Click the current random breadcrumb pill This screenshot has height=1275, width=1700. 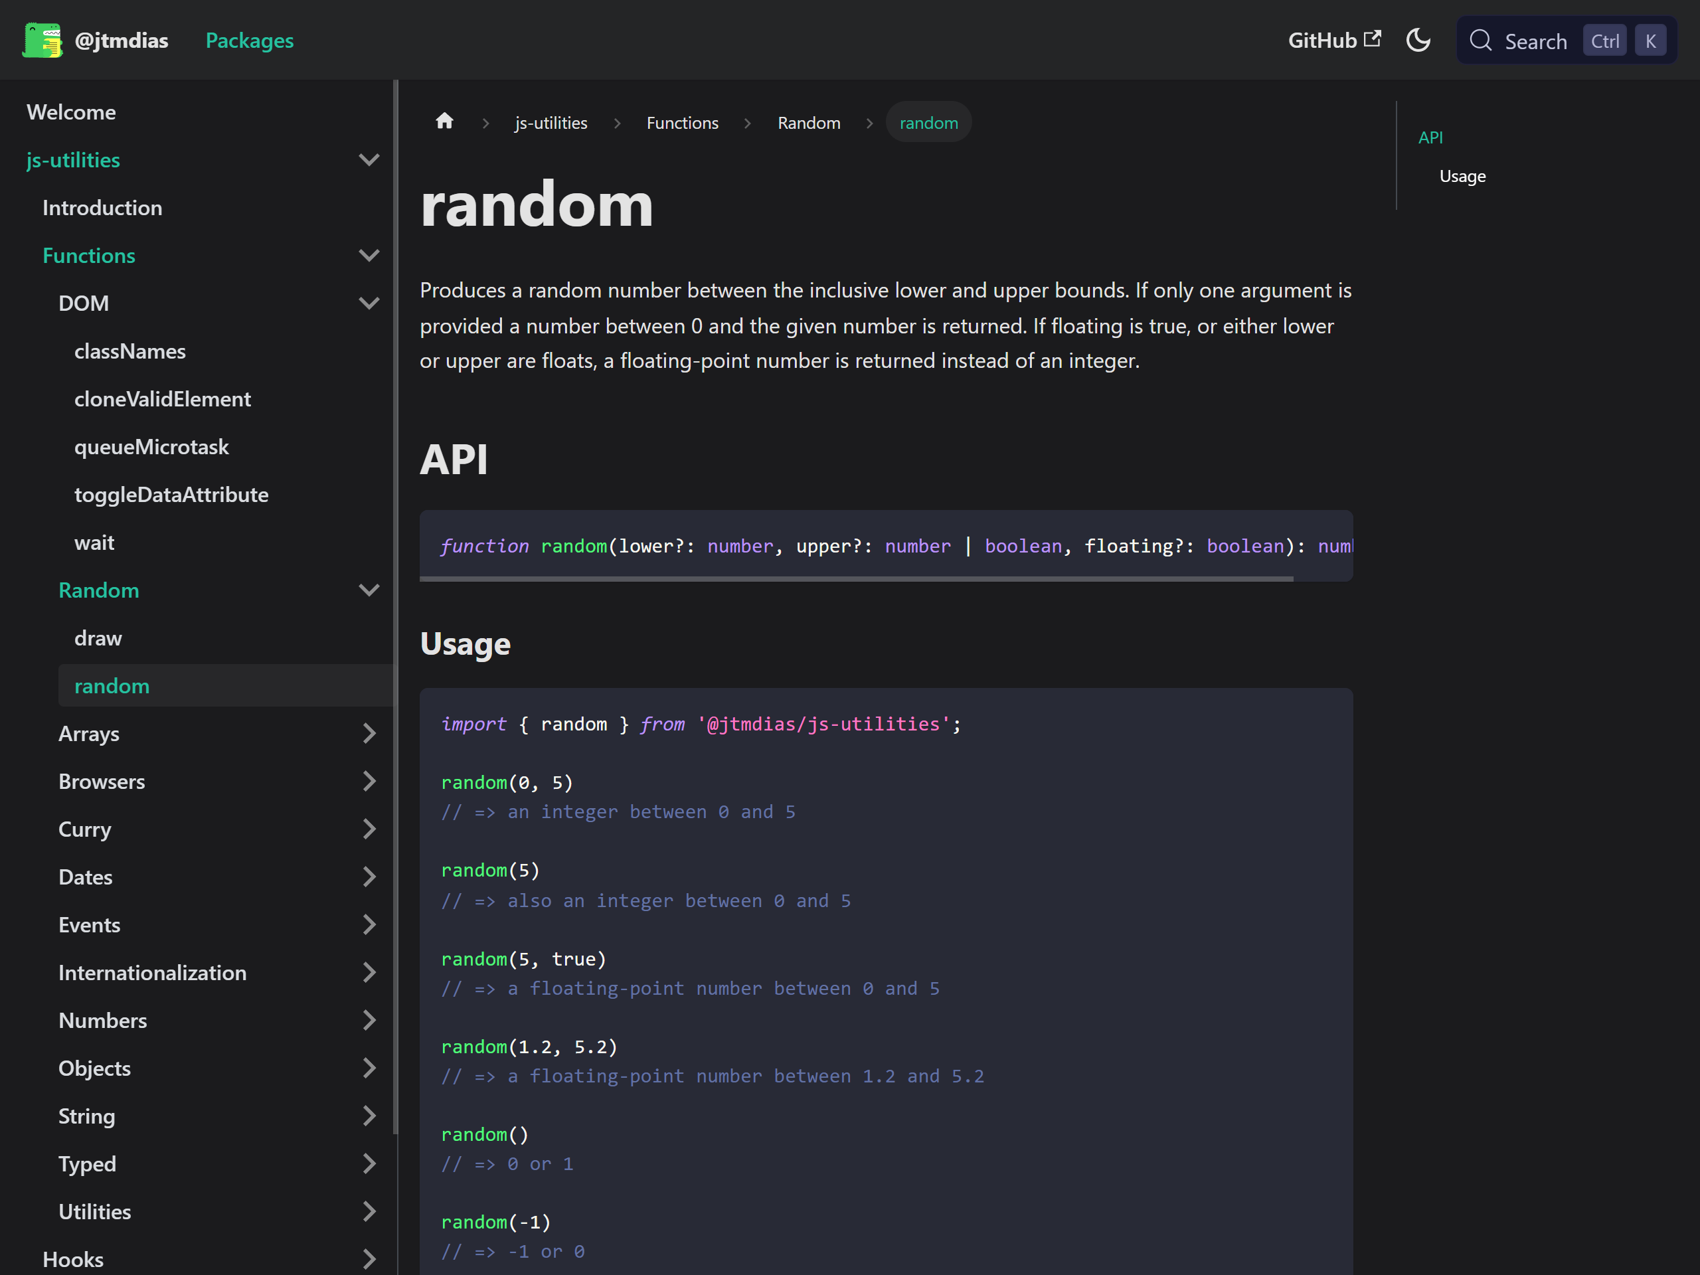click(928, 122)
